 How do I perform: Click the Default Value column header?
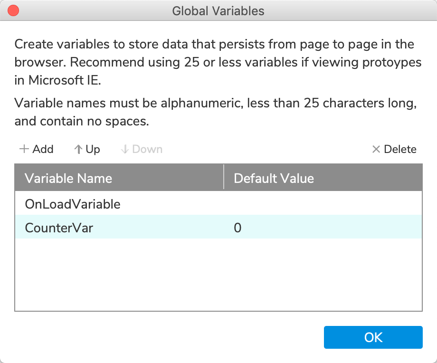pos(274,178)
